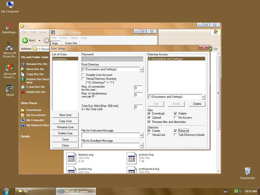This screenshot has height=195, width=260.
Task: Uncheck Files Download permission
Action: tap(149, 113)
